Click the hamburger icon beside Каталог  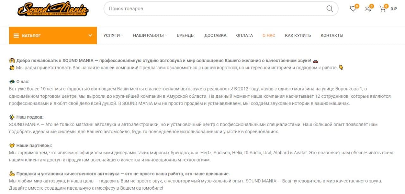point(16,36)
